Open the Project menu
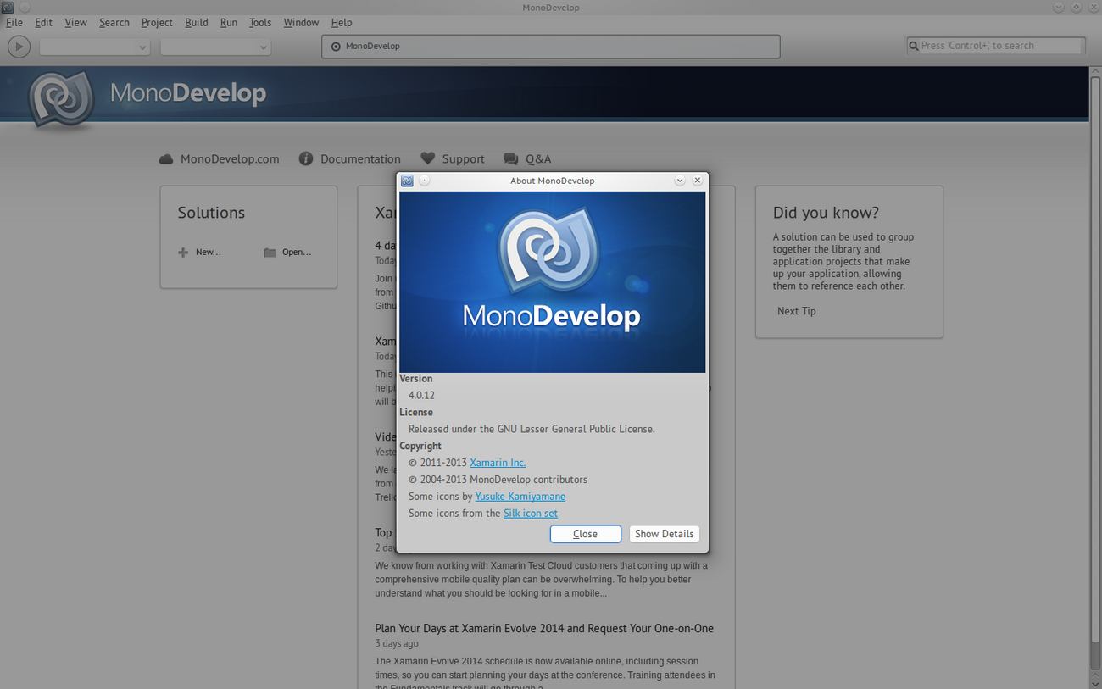1102x689 pixels. (x=157, y=23)
